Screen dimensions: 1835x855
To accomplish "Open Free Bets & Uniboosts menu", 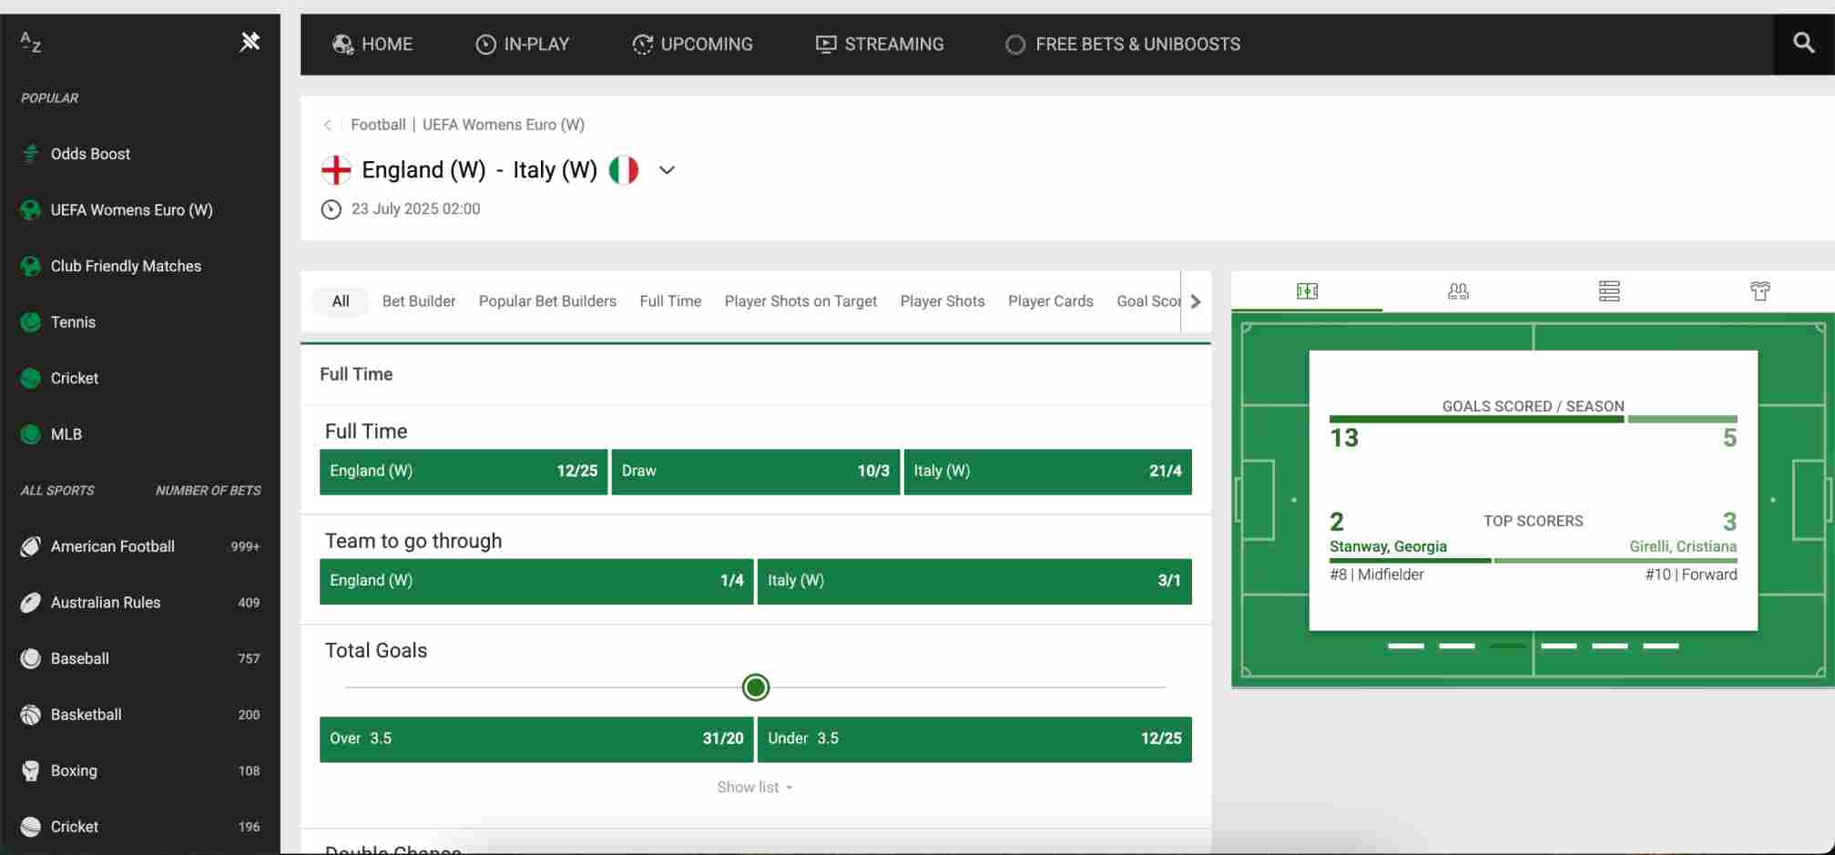I will pyautogui.click(x=1123, y=44).
